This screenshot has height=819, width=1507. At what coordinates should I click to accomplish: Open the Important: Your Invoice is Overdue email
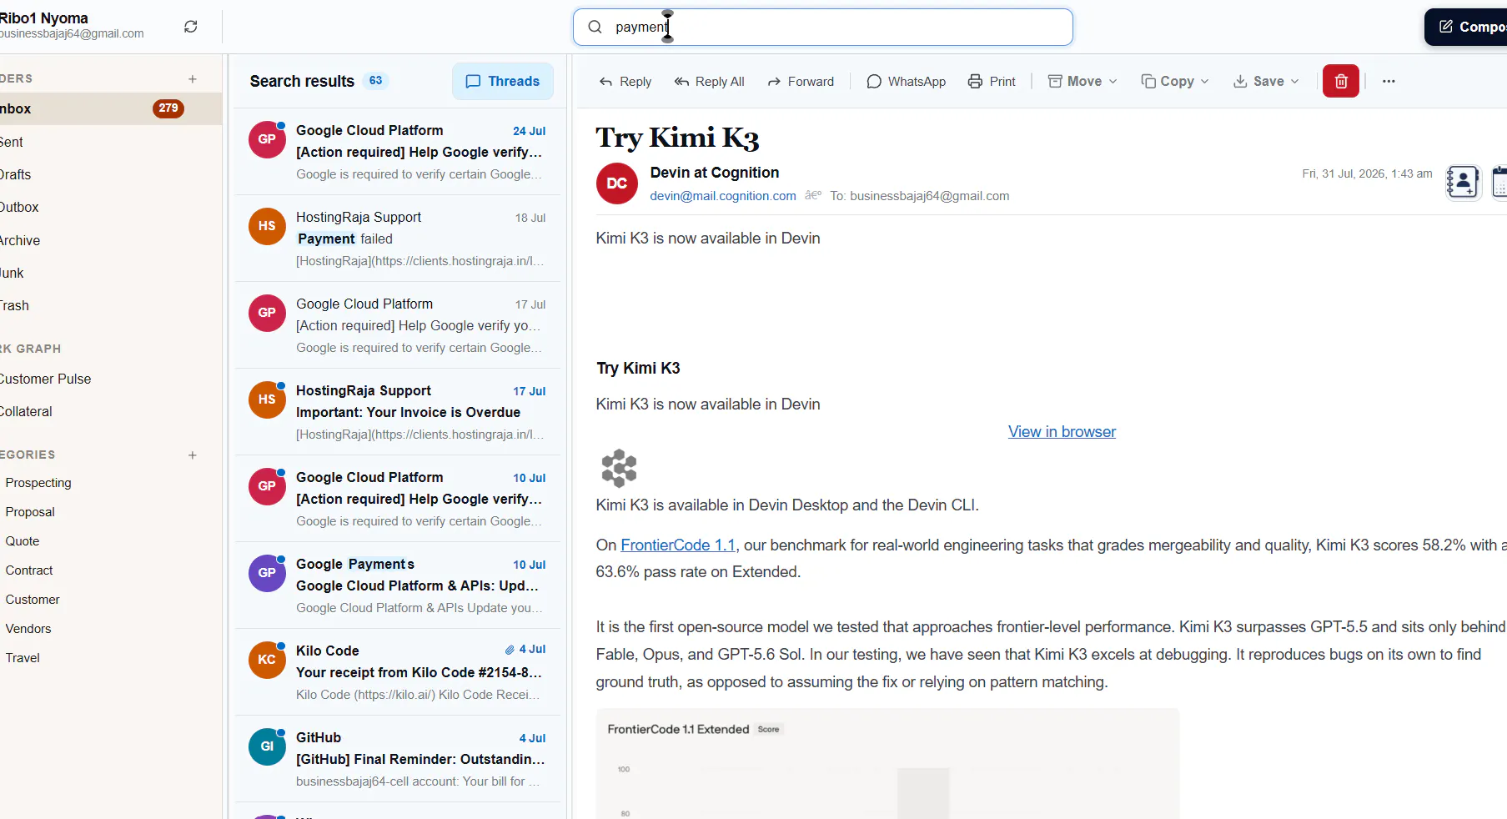397,412
